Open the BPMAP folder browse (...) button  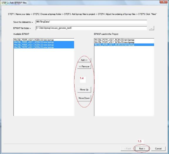click(151, 28)
